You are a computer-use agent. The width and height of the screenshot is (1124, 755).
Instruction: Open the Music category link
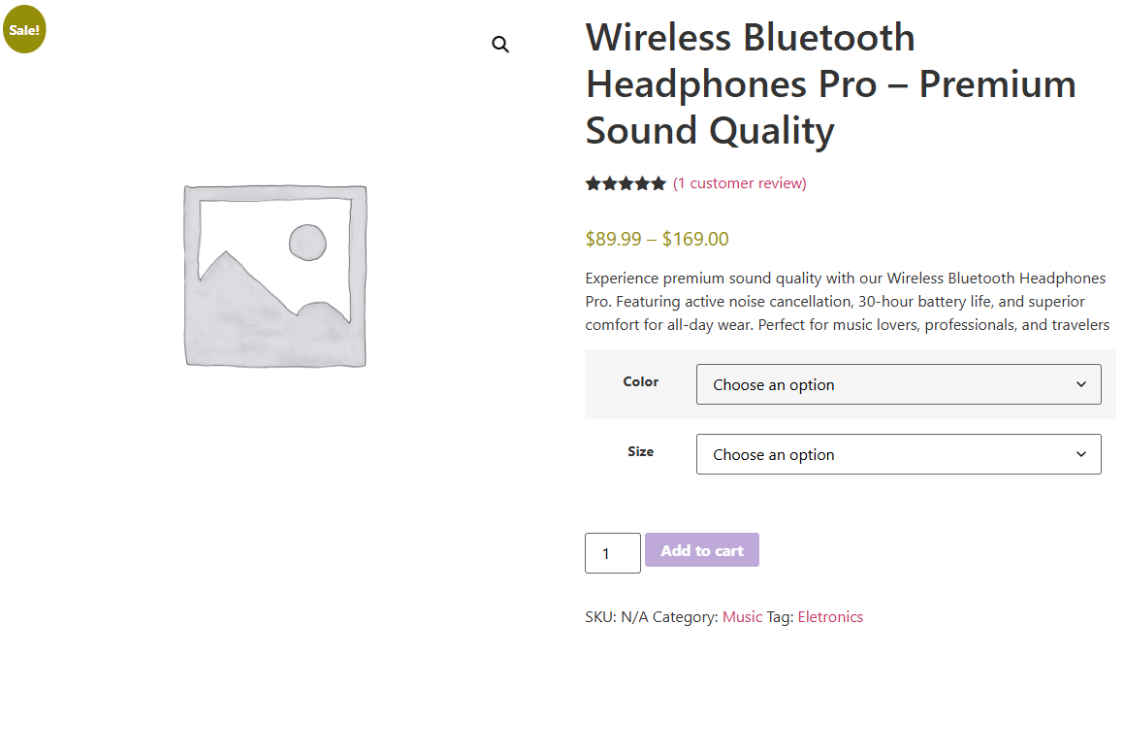click(x=742, y=617)
